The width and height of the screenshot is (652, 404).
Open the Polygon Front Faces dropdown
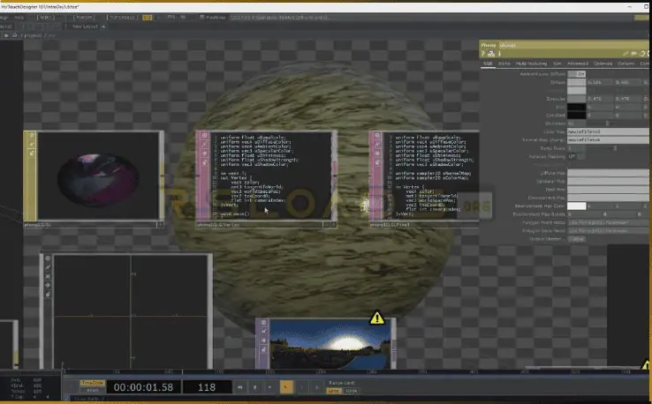tap(608, 222)
